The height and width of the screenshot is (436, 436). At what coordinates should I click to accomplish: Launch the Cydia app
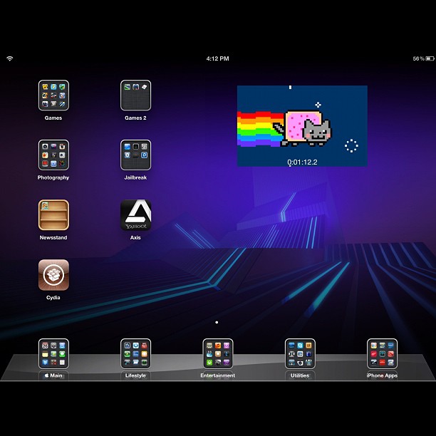[x=53, y=275]
